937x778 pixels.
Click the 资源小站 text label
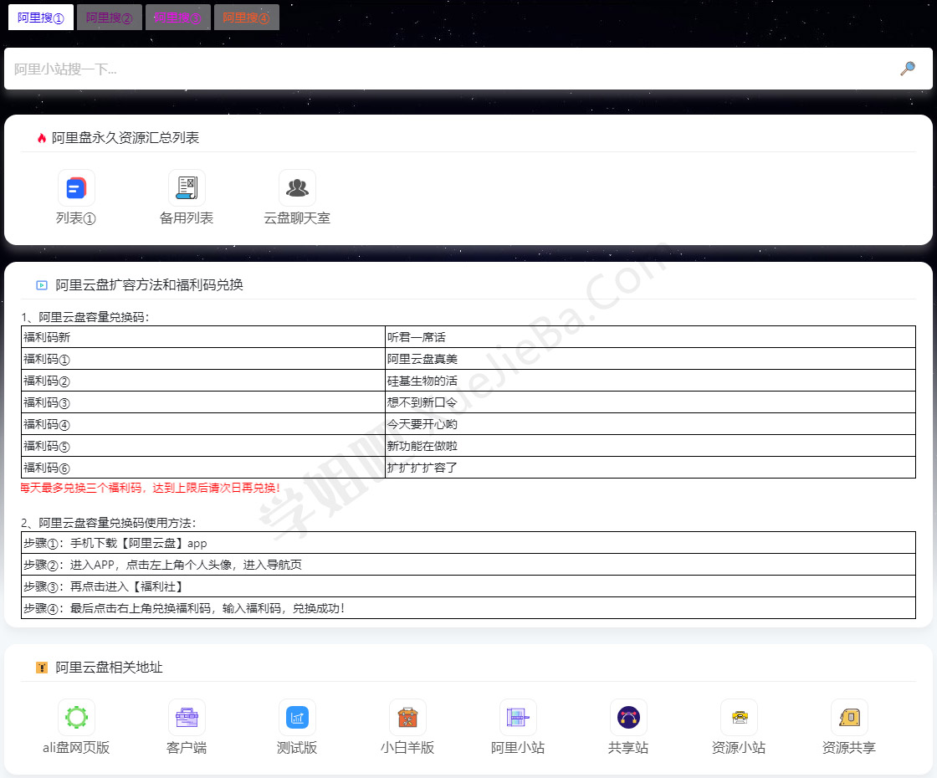pyautogui.click(x=739, y=748)
